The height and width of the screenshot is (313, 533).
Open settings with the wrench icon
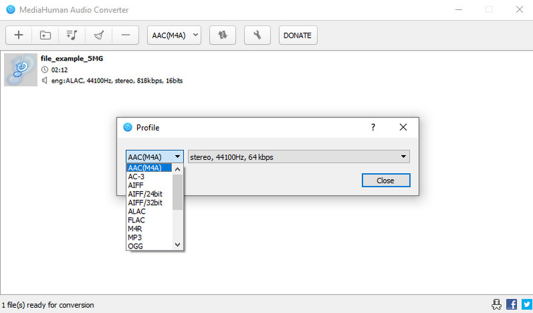coord(257,35)
